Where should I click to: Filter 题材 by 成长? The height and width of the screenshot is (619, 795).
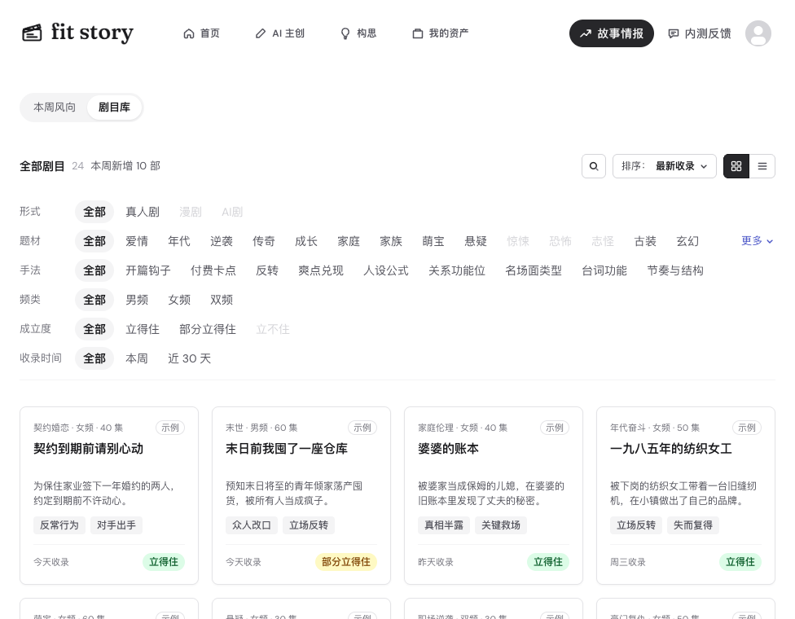point(306,241)
